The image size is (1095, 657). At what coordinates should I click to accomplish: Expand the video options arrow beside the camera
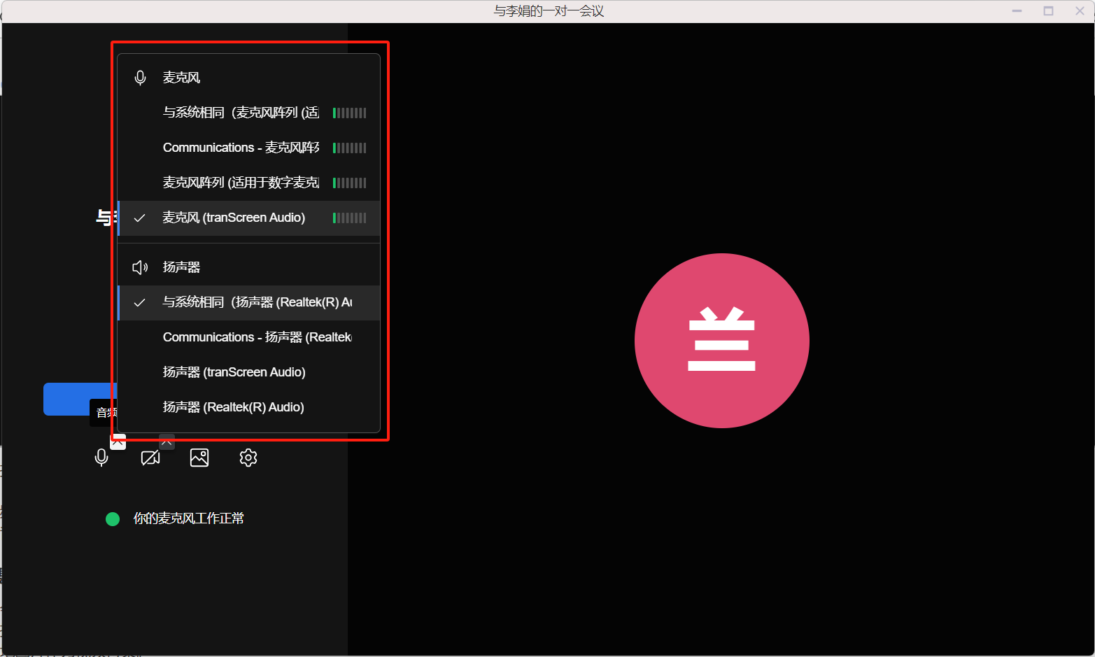(x=167, y=441)
